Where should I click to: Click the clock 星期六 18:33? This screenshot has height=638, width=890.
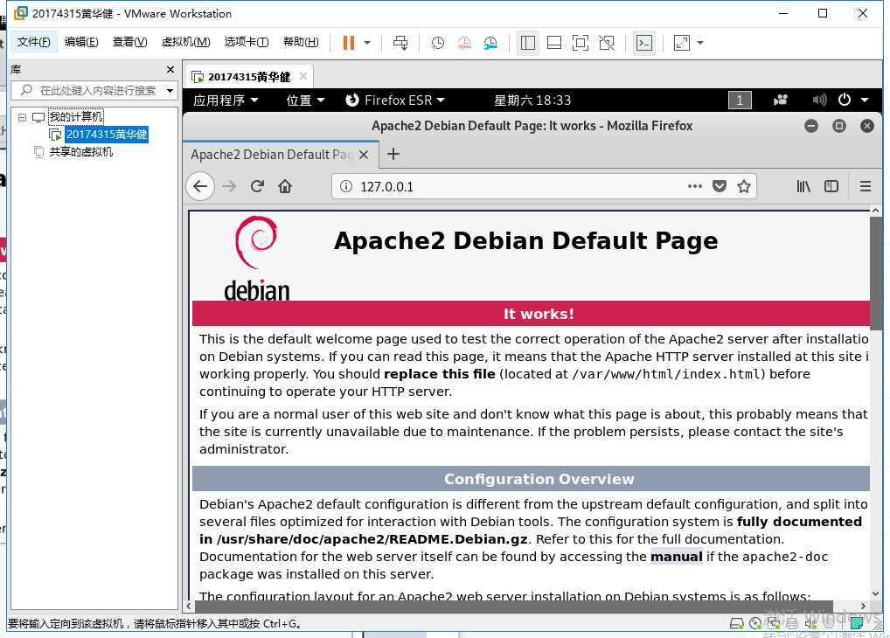click(x=532, y=101)
